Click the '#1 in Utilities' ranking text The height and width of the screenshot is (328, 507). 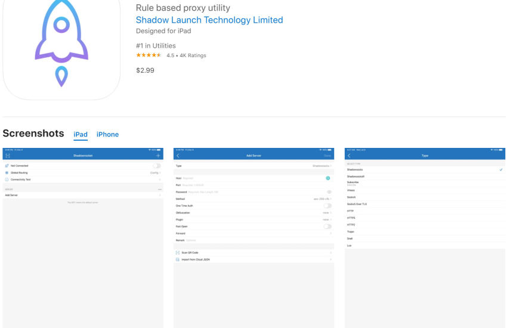(x=156, y=46)
